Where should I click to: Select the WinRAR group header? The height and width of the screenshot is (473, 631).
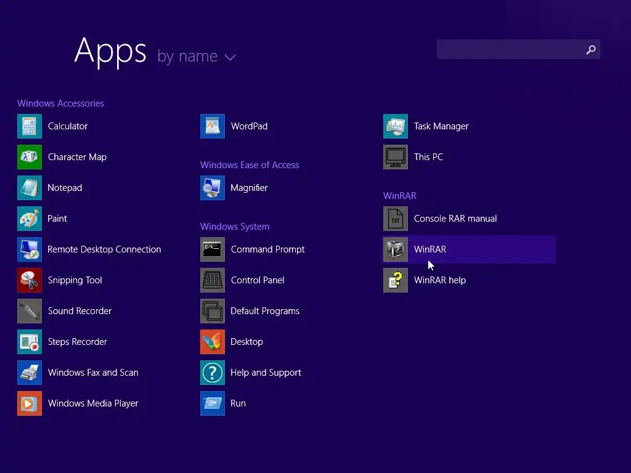tap(399, 196)
